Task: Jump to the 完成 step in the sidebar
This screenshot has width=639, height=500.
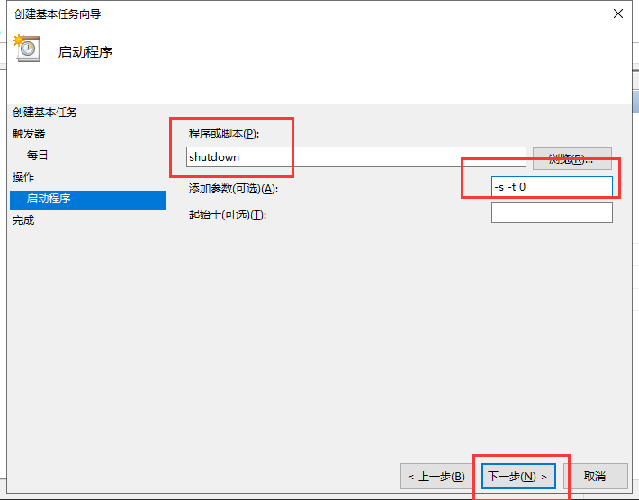Action: click(23, 220)
